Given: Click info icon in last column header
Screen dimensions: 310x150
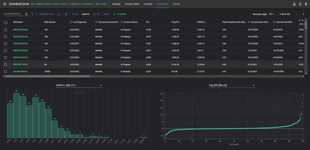Looking at the screenshot, I should pyautogui.click(x=300, y=20).
